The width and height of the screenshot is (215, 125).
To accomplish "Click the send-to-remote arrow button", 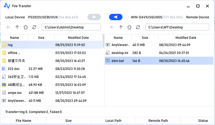I will click(94, 17).
